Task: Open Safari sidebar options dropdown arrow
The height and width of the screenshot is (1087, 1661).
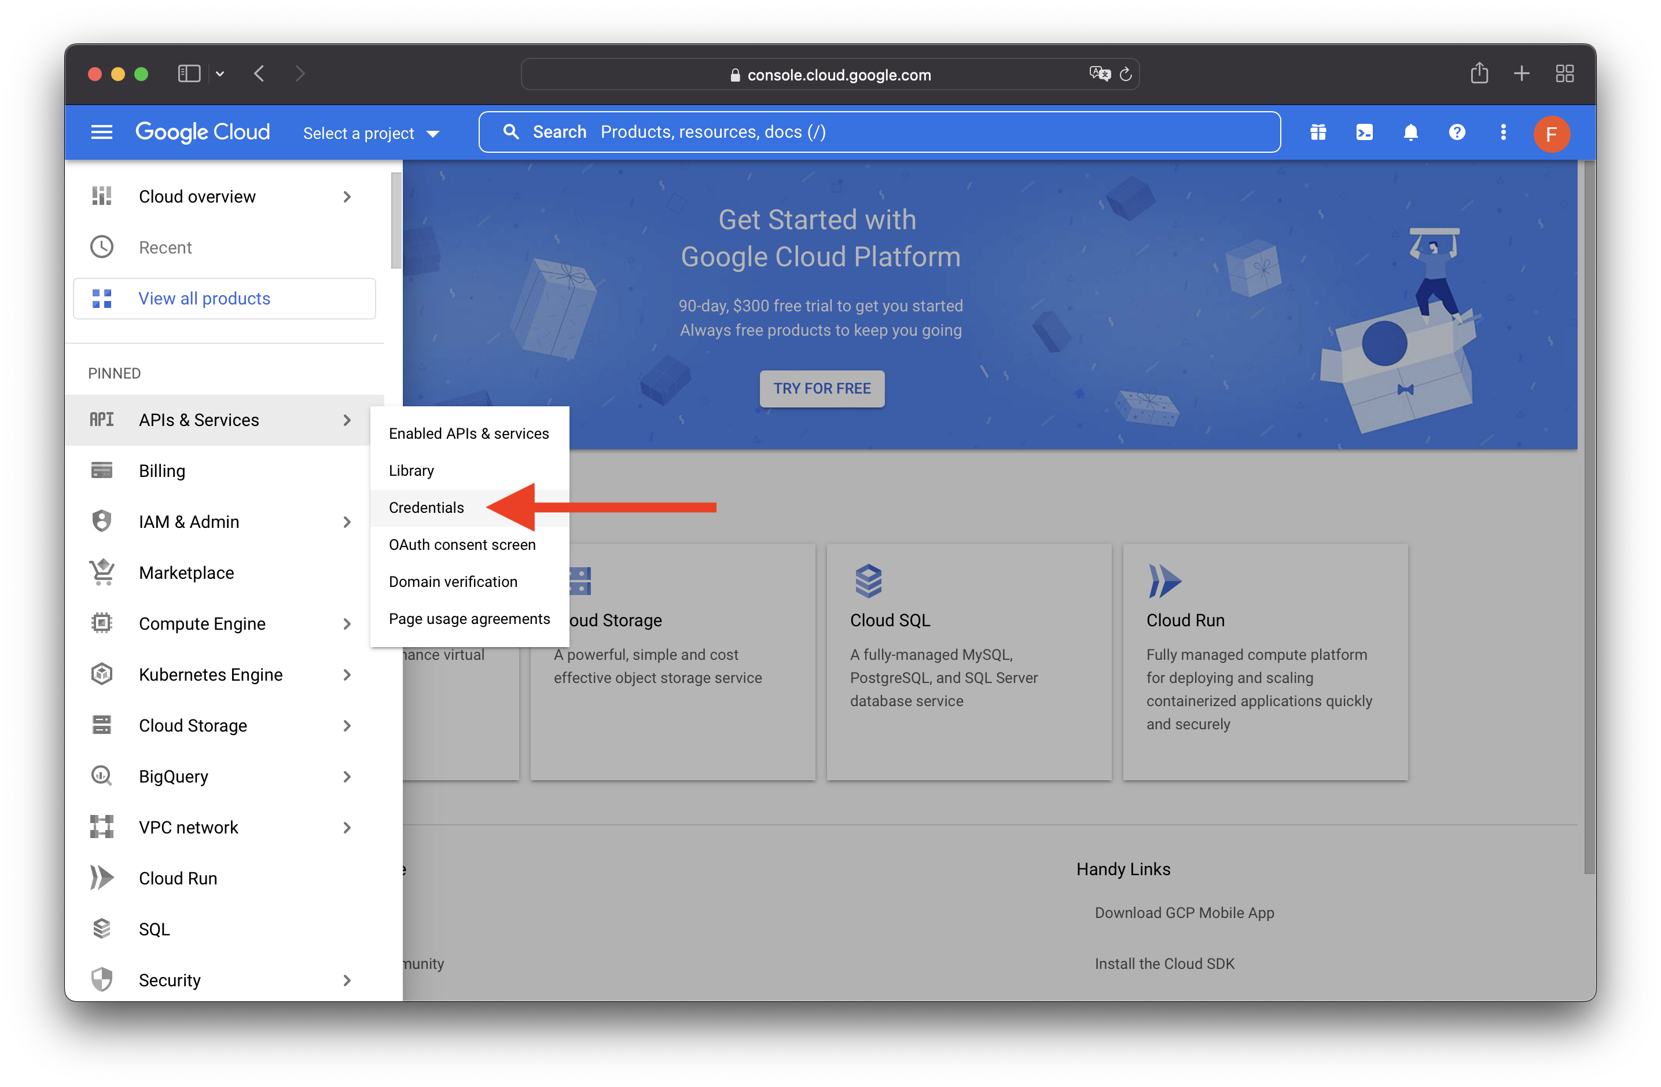Action: 220,74
